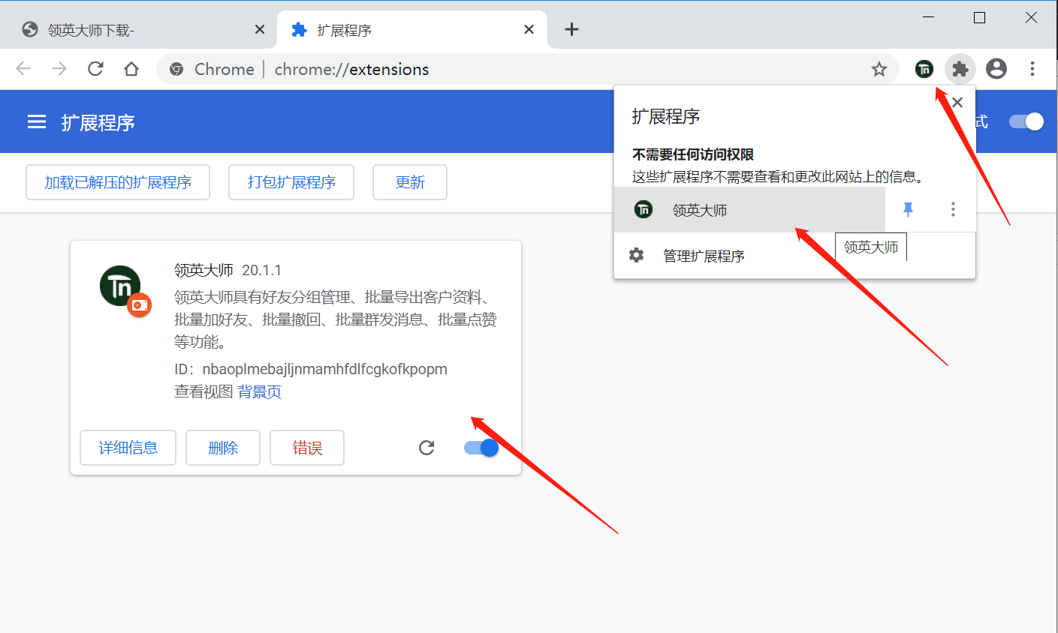The height and width of the screenshot is (633, 1058).
Task: Open 详细信息 for 领英大师
Action: click(x=128, y=448)
